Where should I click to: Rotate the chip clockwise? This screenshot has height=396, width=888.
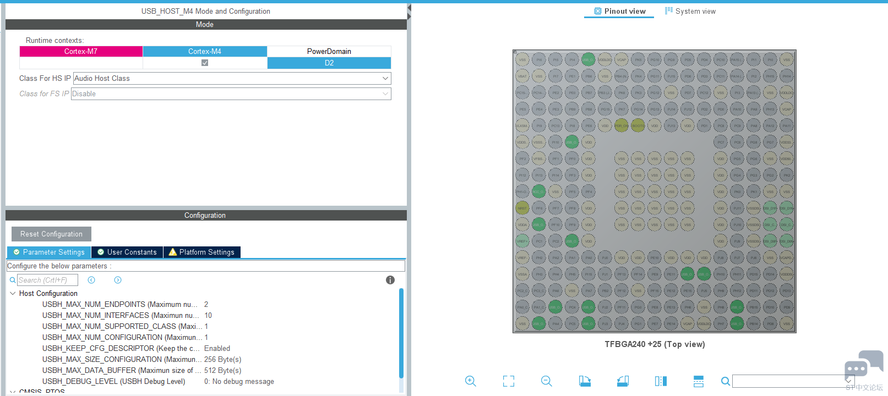pyautogui.click(x=585, y=381)
